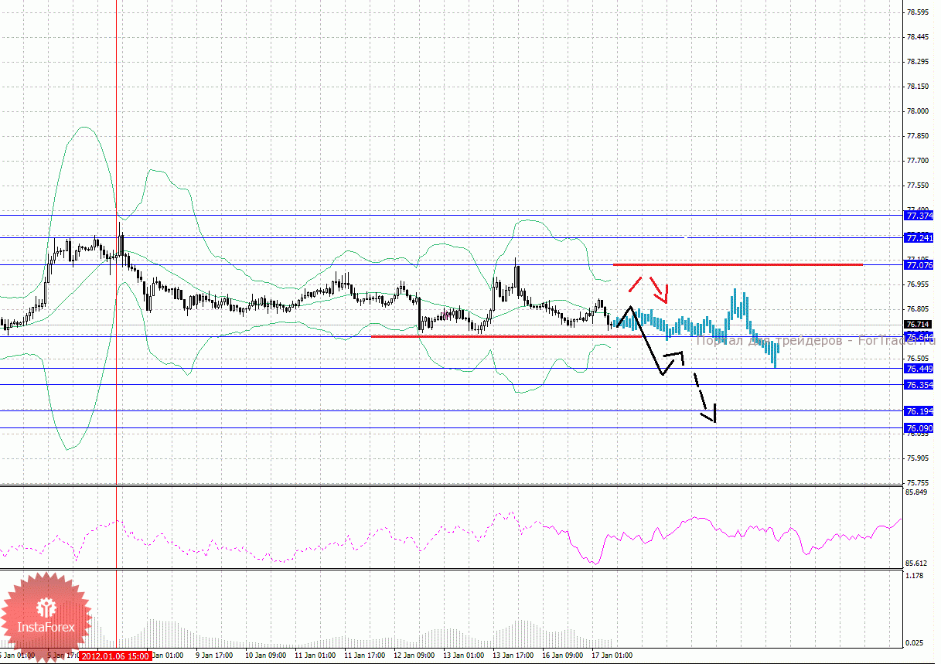This screenshot has height=664, width=941.
Task: Click the 76.194 blue price level label
Action: tap(919, 411)
